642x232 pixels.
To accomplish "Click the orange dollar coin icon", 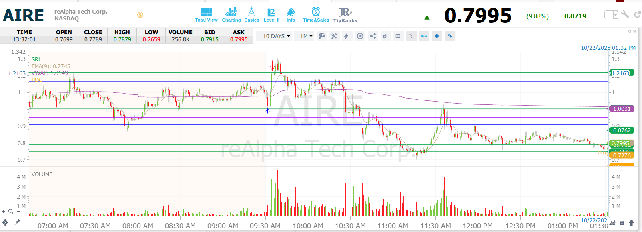I will coord(140,15).
